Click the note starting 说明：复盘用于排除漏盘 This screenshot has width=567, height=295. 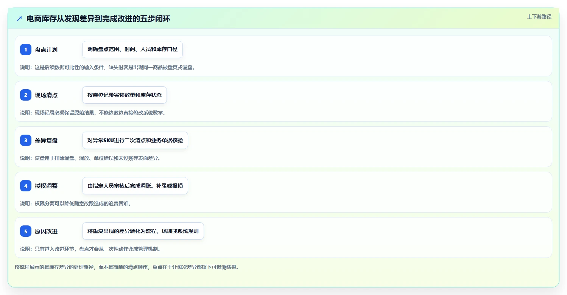90,158
